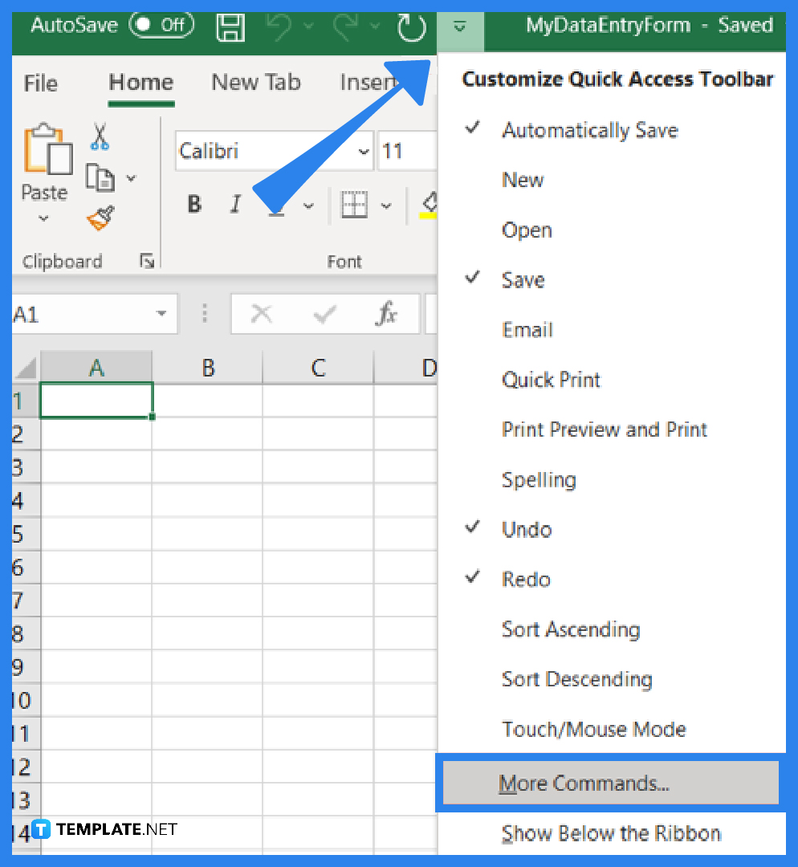Uncheck Automatically Save in the menu
The image size is (798, 867).
point(589,130)
